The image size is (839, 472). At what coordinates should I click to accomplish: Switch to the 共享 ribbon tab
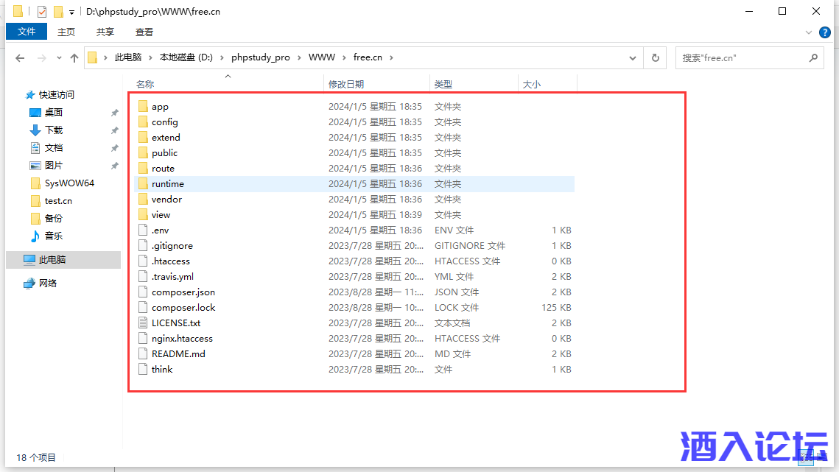(x=105, y=32)
